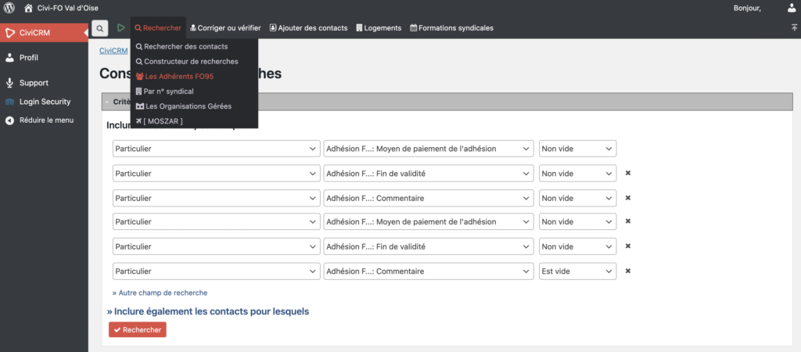Delete the last Commentaire search row
The image size is (801, 352).
pos(627,271)
